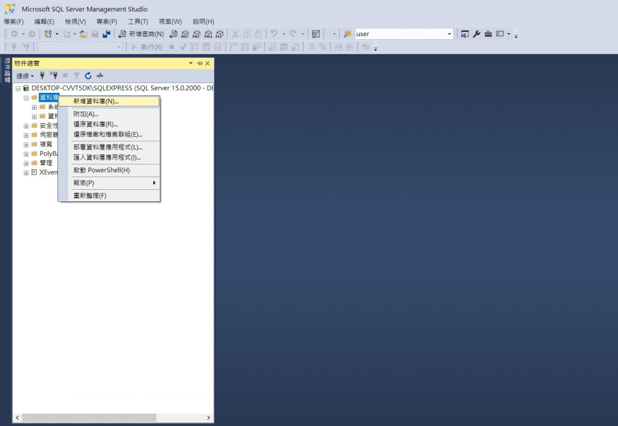Open the 專案(P) Project menu

[x=107, y=22]
